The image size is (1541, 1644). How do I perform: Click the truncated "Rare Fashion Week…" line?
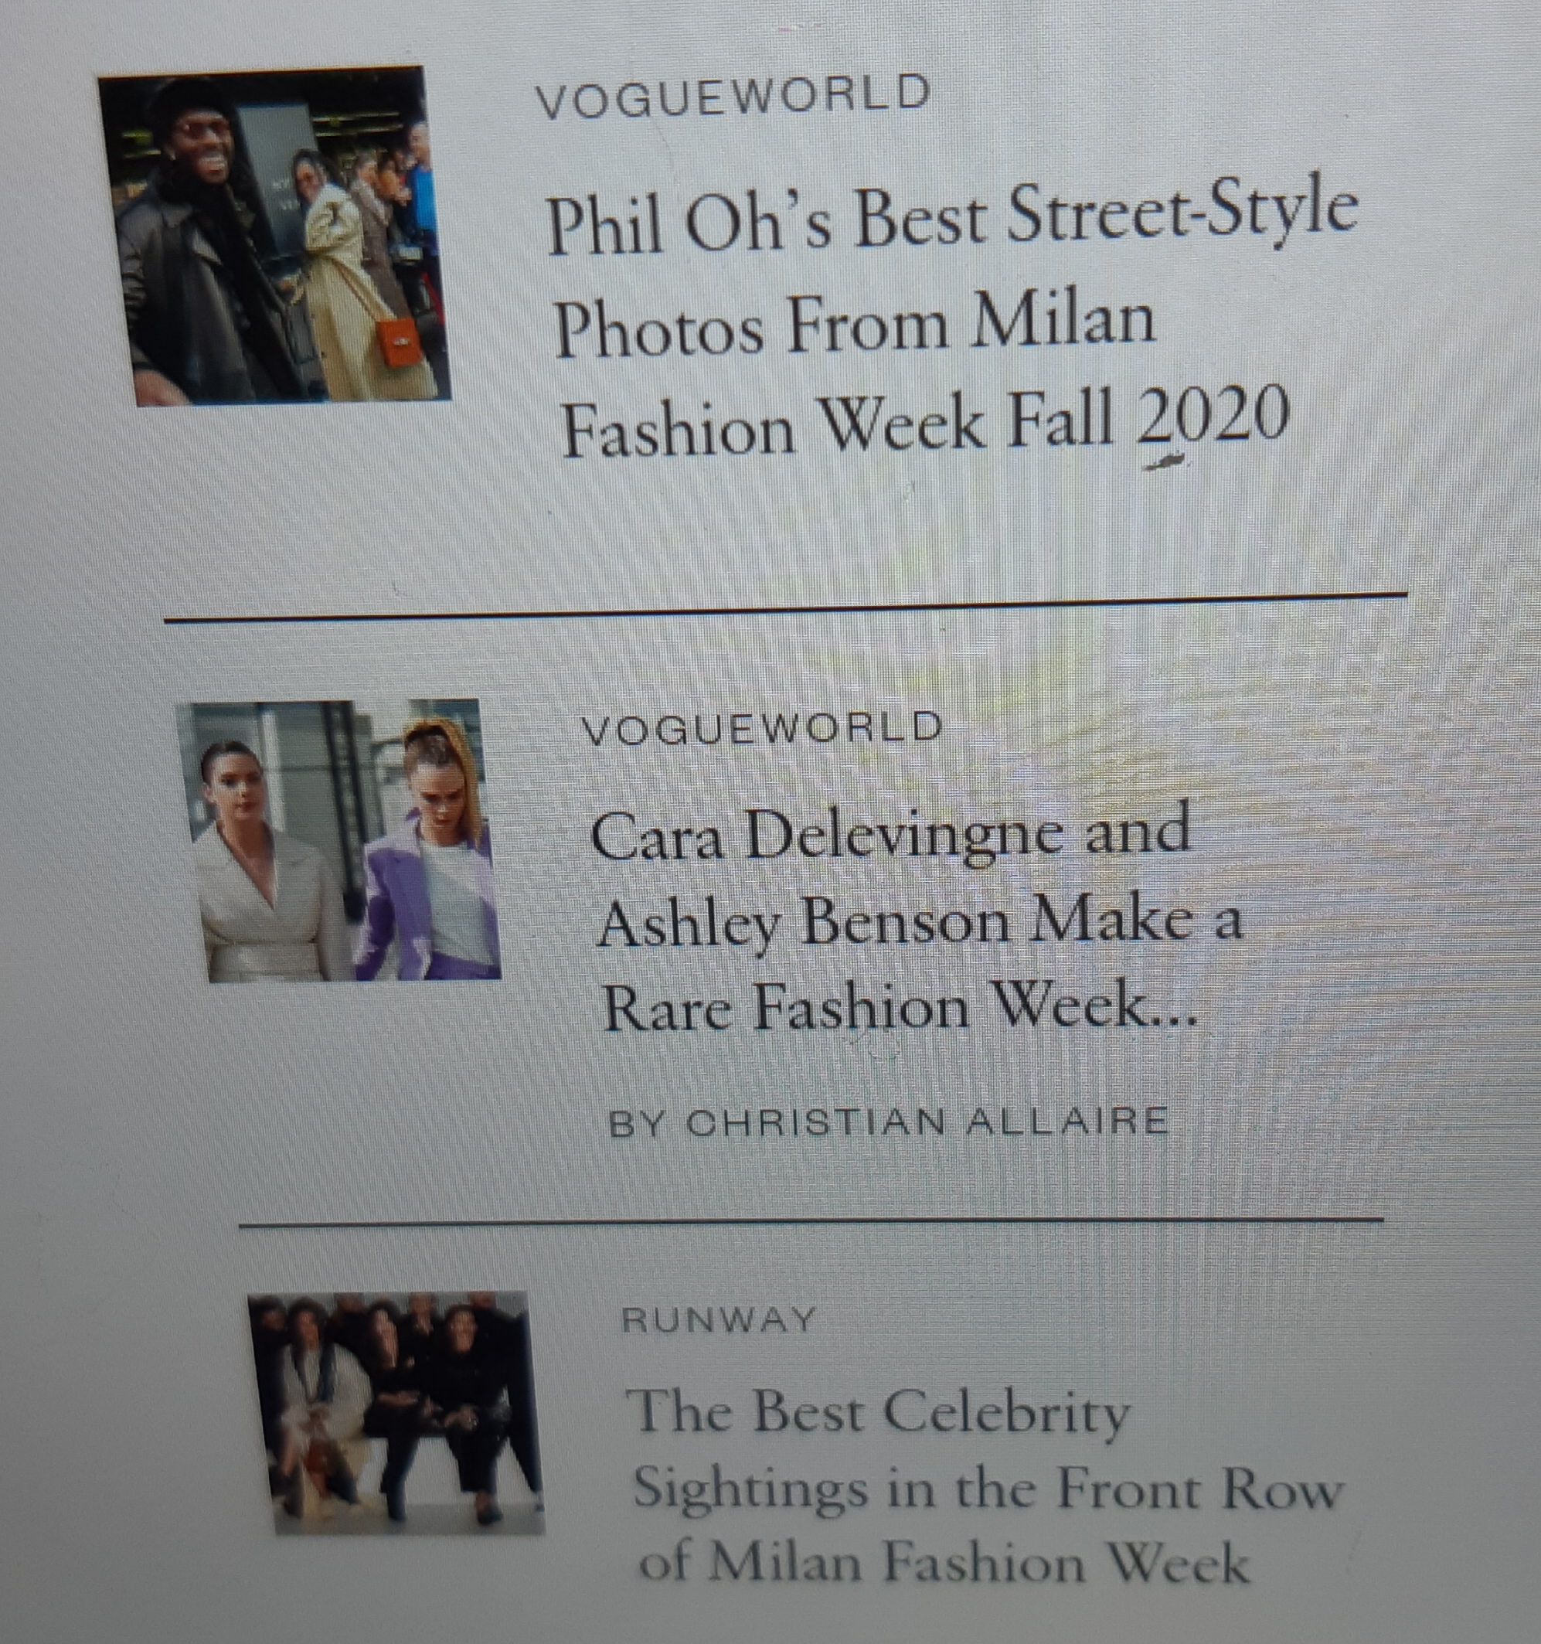coord(900,1006)
